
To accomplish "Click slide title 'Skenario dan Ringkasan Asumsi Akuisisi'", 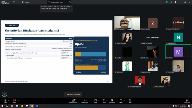I will tap(32, 31).
